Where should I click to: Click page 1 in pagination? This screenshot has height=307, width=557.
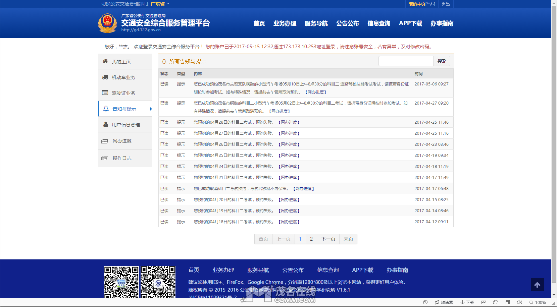300,239
